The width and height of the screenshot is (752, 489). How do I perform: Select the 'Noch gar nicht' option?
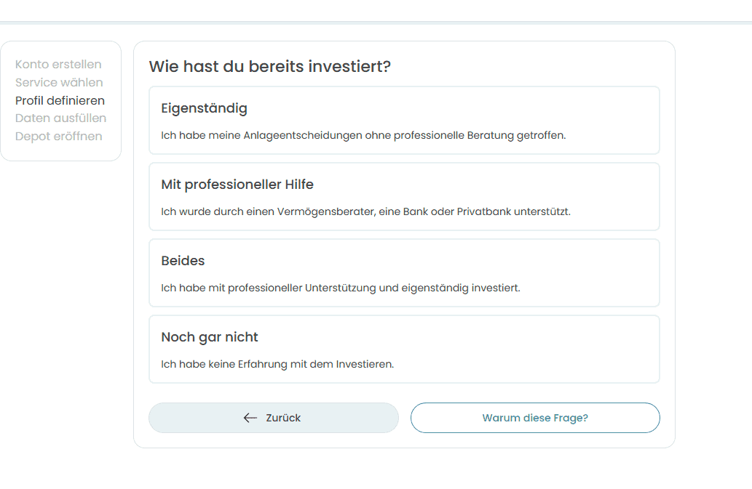click(210, 337)
